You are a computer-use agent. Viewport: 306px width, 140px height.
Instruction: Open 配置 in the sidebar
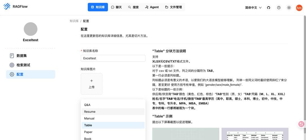tap(31, 75)
